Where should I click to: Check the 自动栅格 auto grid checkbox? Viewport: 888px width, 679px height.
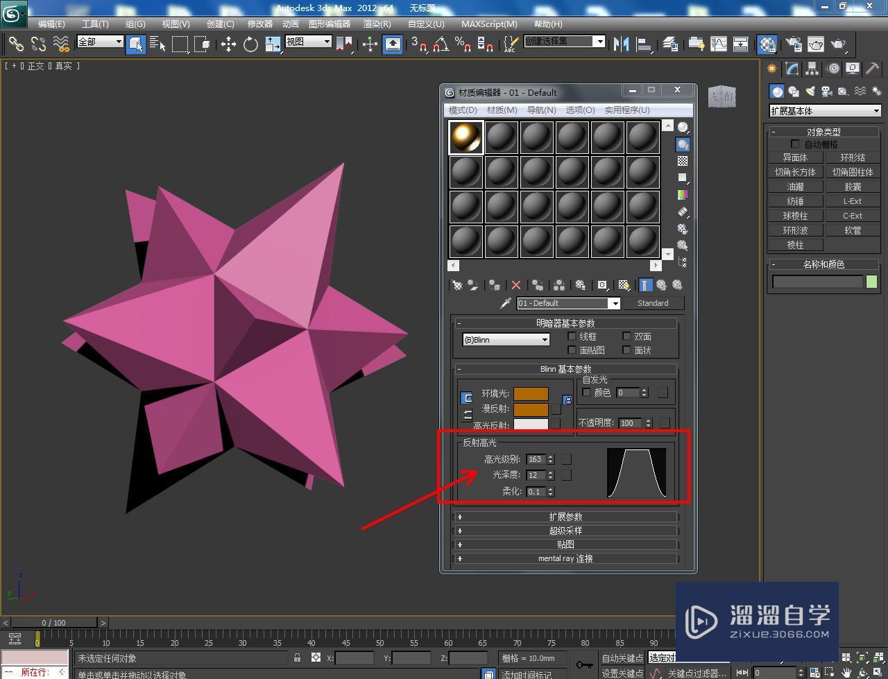[x=796, y=144]
